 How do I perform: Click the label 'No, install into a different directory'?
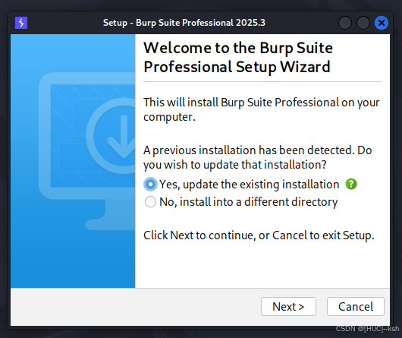pos(249,202)
